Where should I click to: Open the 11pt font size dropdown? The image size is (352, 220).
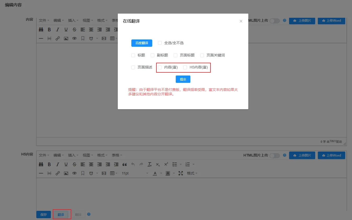[x=135, y=173]
